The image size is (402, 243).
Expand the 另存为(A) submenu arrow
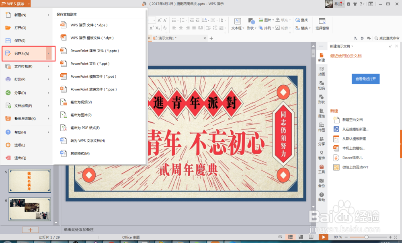click(x=49, y=54)
